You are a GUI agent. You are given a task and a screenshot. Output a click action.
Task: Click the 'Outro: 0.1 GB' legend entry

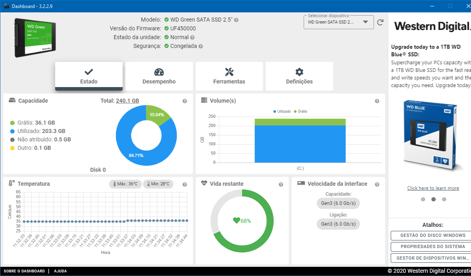click(31, 148)
